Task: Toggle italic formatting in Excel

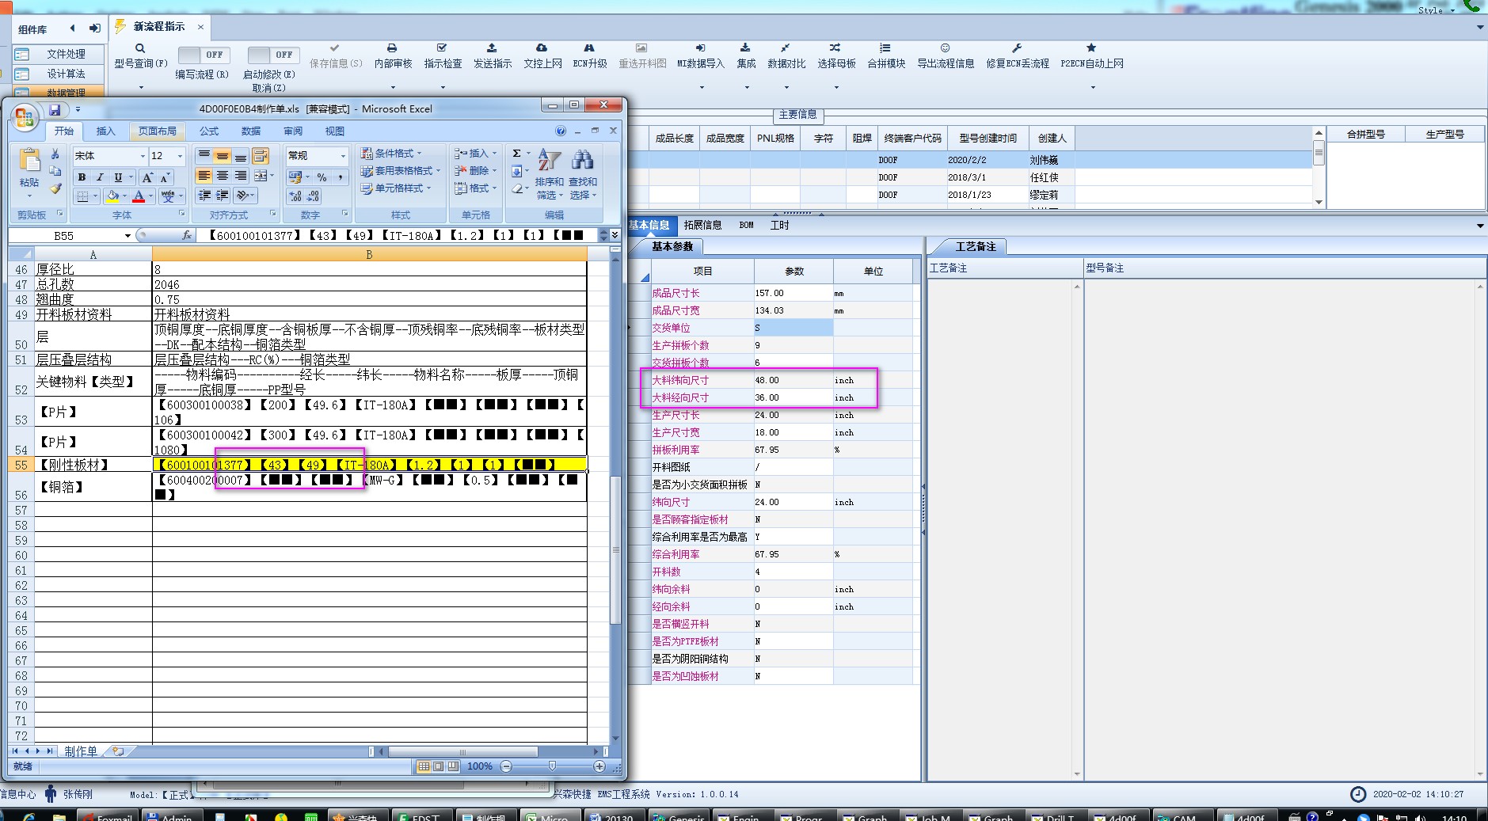Action: [x=100, y=177]
